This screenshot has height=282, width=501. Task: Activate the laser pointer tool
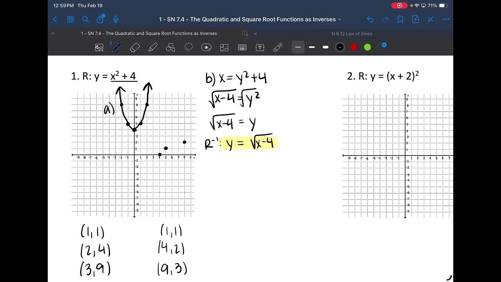(278, 47)
